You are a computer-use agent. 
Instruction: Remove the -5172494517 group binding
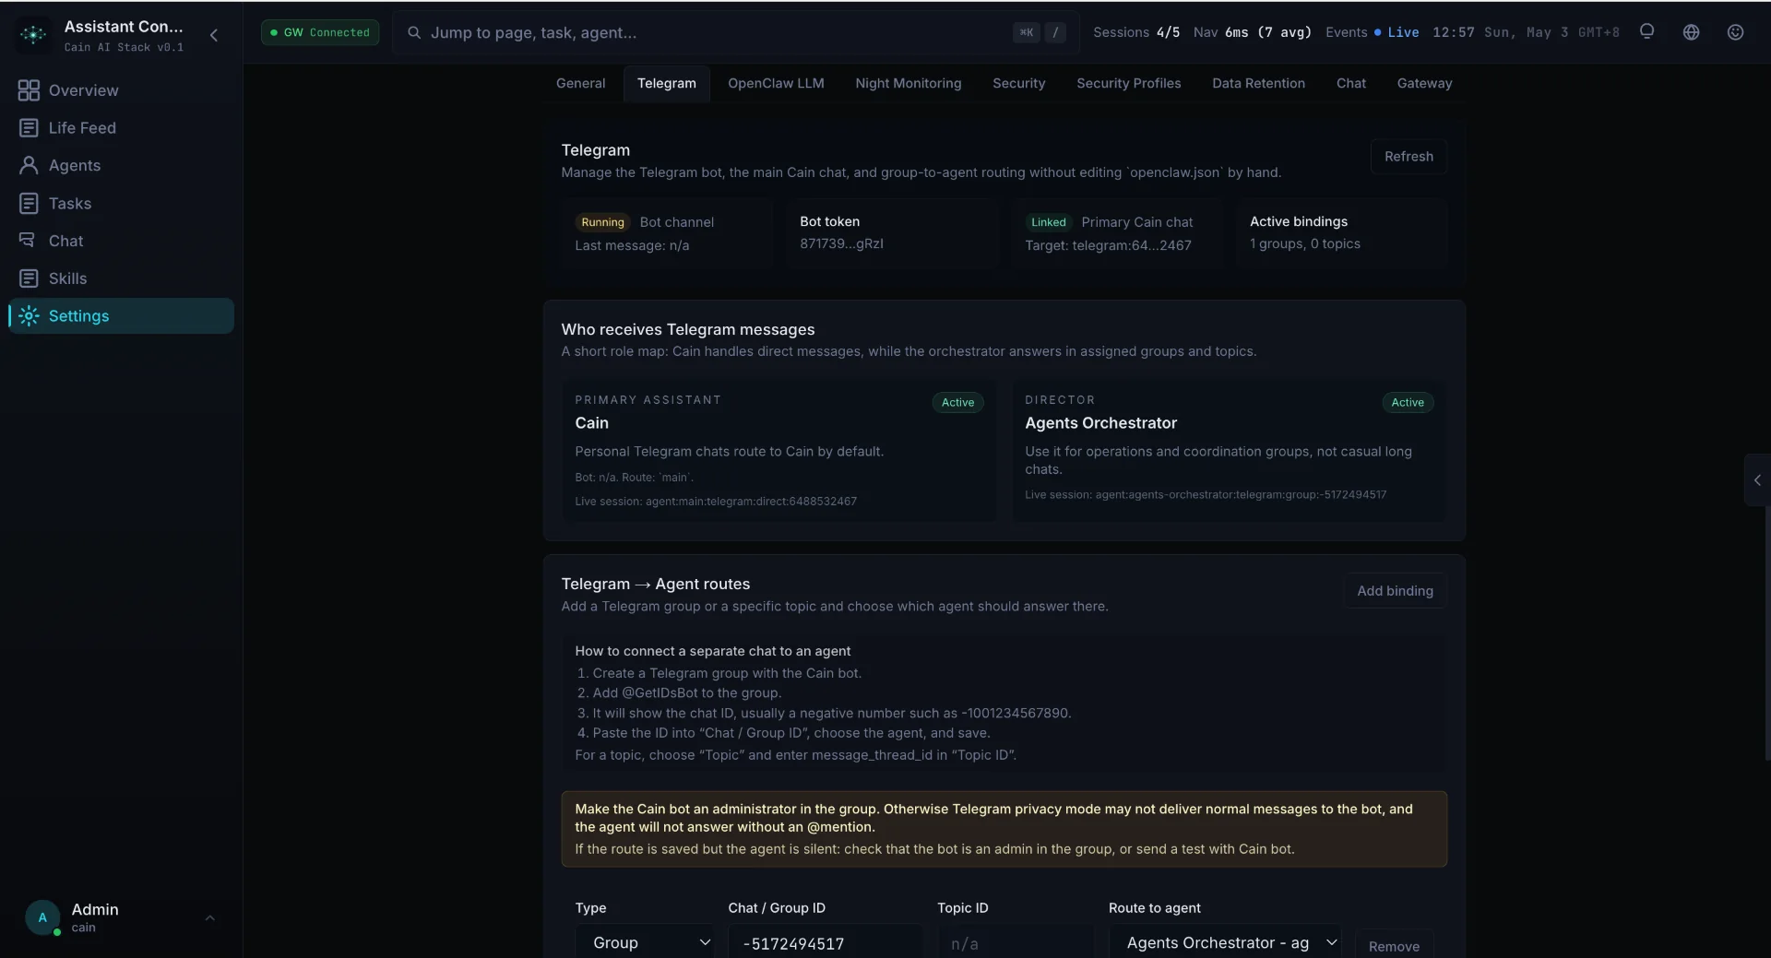(x=1394, y=946)
